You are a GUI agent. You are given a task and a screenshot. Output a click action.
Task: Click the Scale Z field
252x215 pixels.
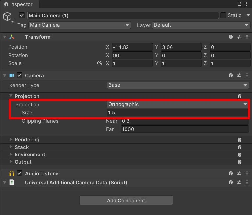230,63
